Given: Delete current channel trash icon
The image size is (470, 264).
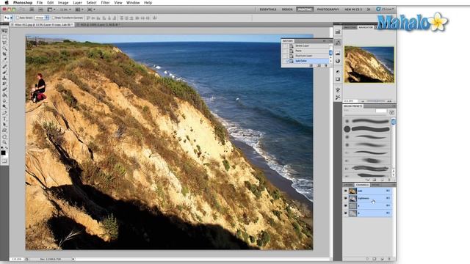Looking at the screenshot, I should click(389, 259).
